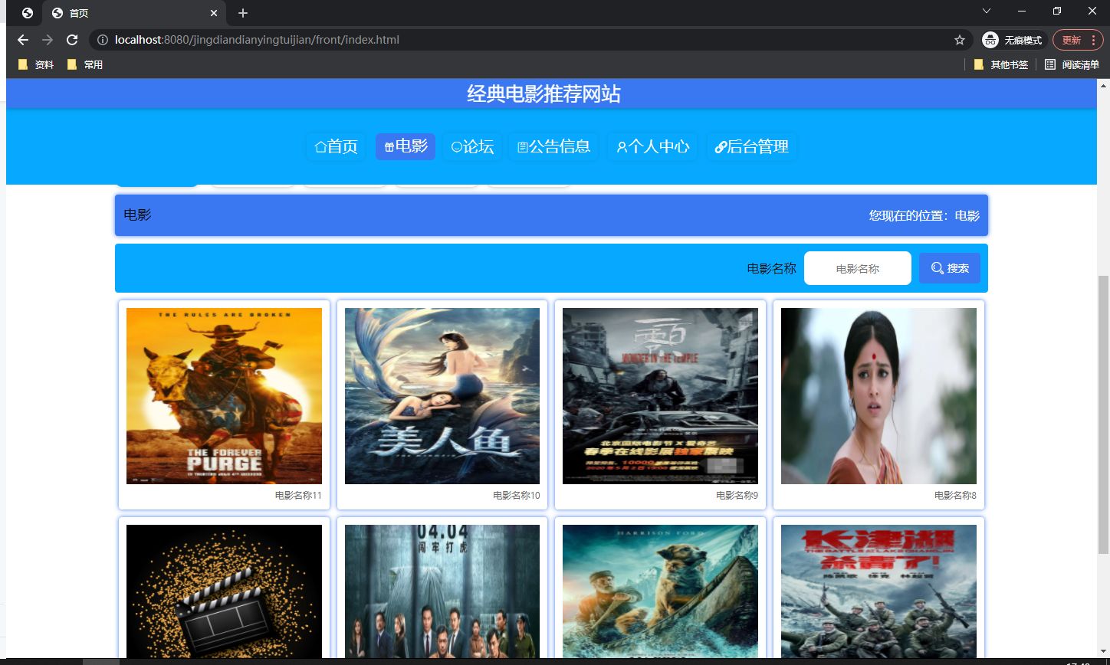Click the 更新 browser update button

(x=1078, y=40)
